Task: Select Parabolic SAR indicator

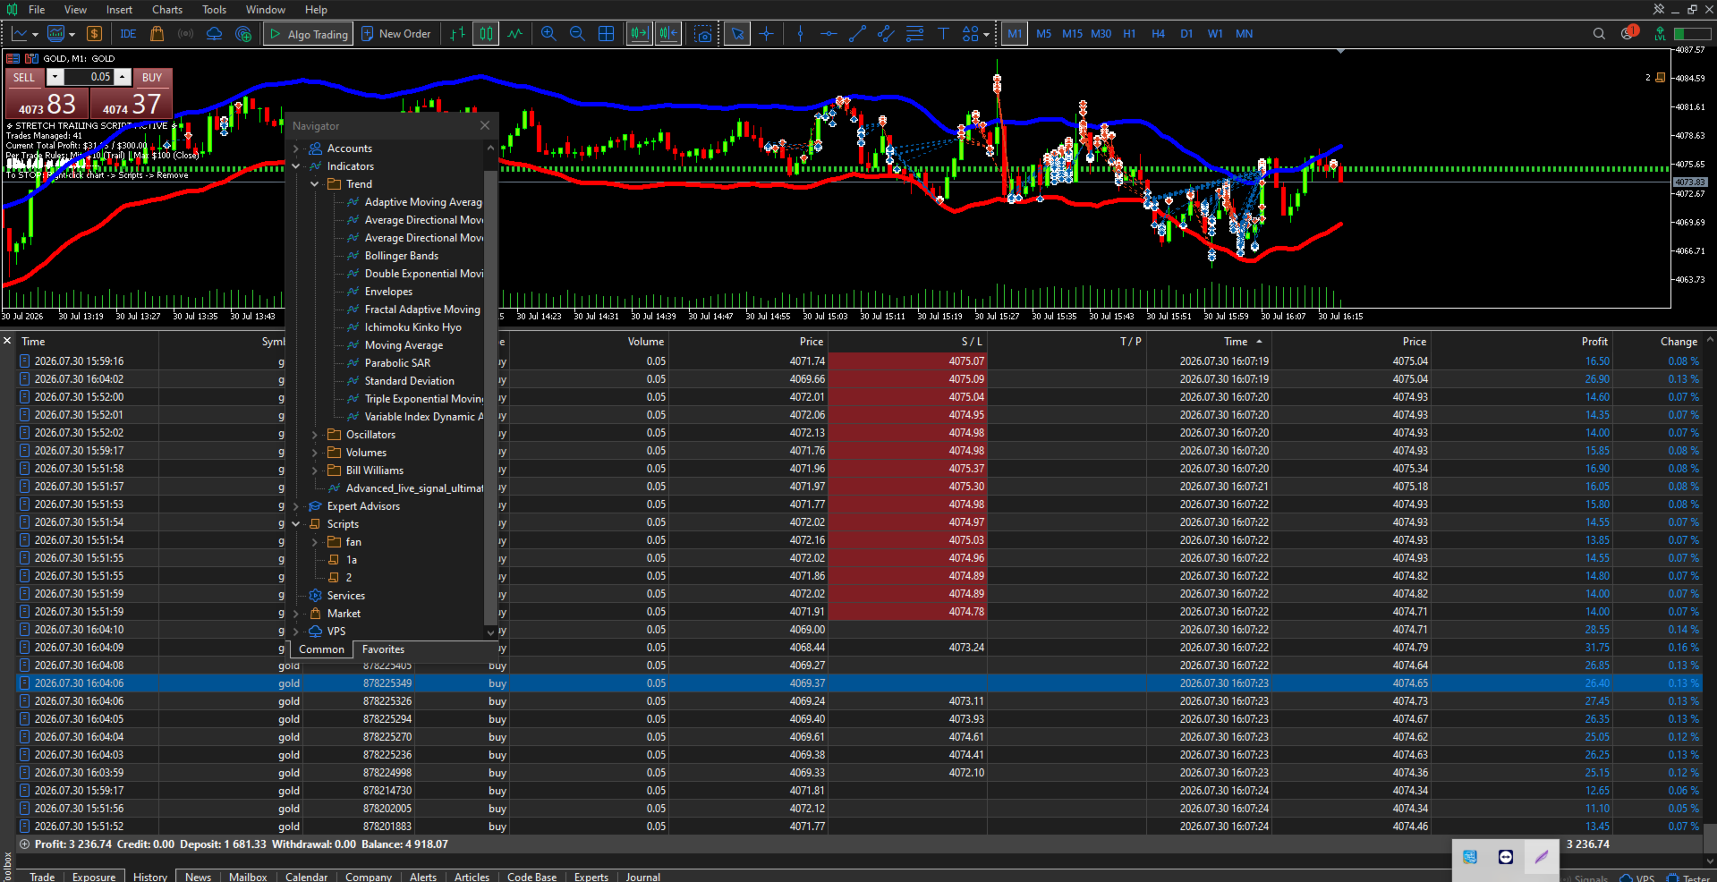Action: 397,363
